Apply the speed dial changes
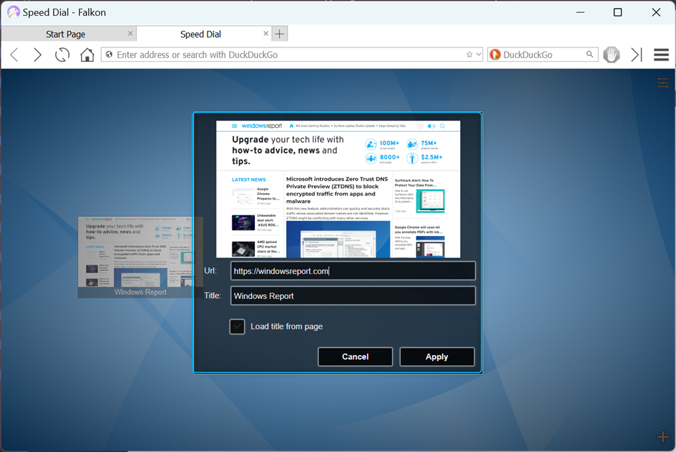The image size is (676, 452). (437, 357)
